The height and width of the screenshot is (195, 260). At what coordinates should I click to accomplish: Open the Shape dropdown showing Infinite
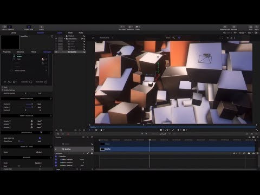[38, 152]
